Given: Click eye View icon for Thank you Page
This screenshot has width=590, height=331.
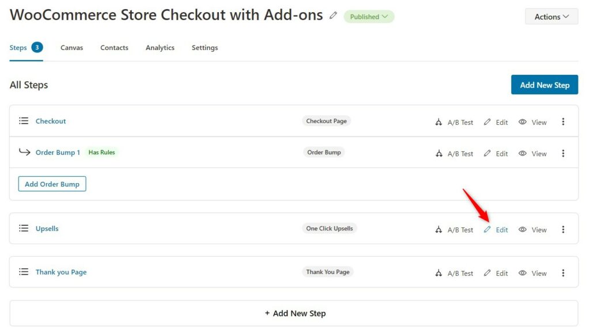Looking at the screenshot, I should (x=522, y=273).
